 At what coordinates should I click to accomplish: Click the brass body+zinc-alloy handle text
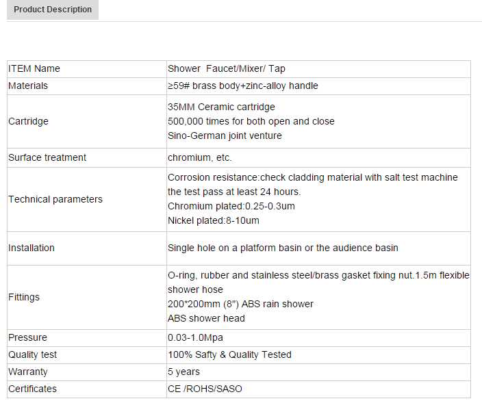tap(243, 86)
